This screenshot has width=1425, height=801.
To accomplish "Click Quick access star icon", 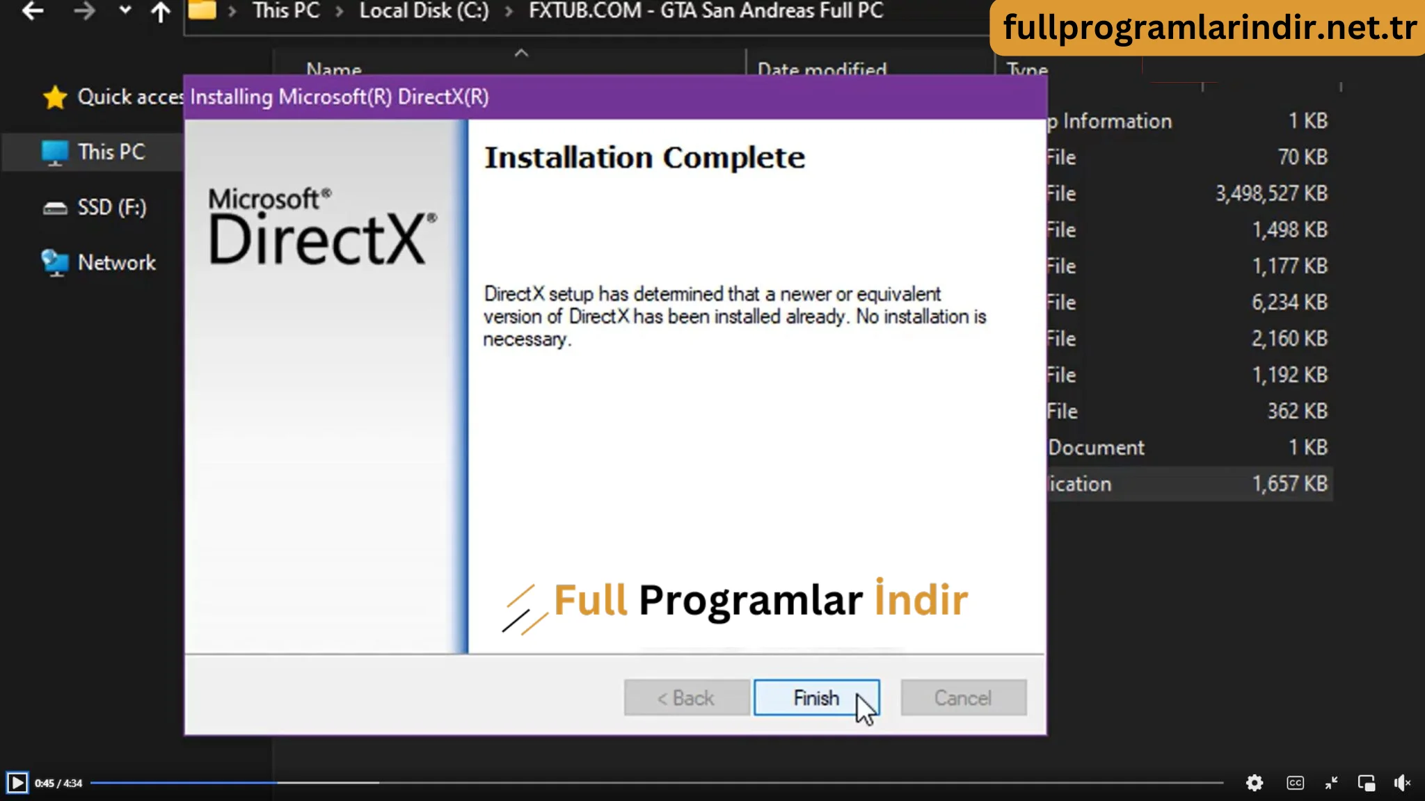I will (x=55, y=97).
